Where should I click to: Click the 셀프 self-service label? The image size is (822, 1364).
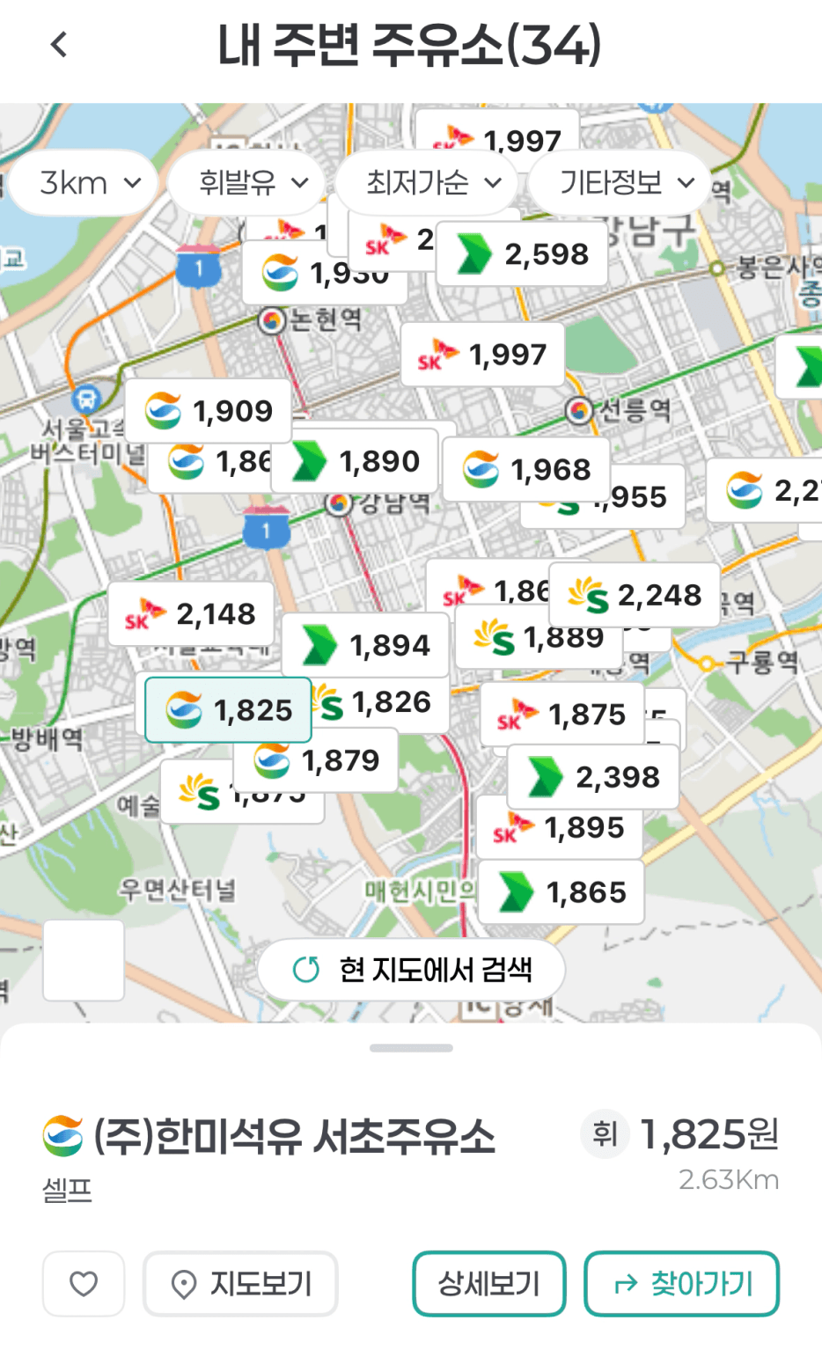point(67,1191)
